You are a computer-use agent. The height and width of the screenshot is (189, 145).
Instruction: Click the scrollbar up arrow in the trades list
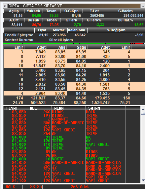(x=143, y=109)
